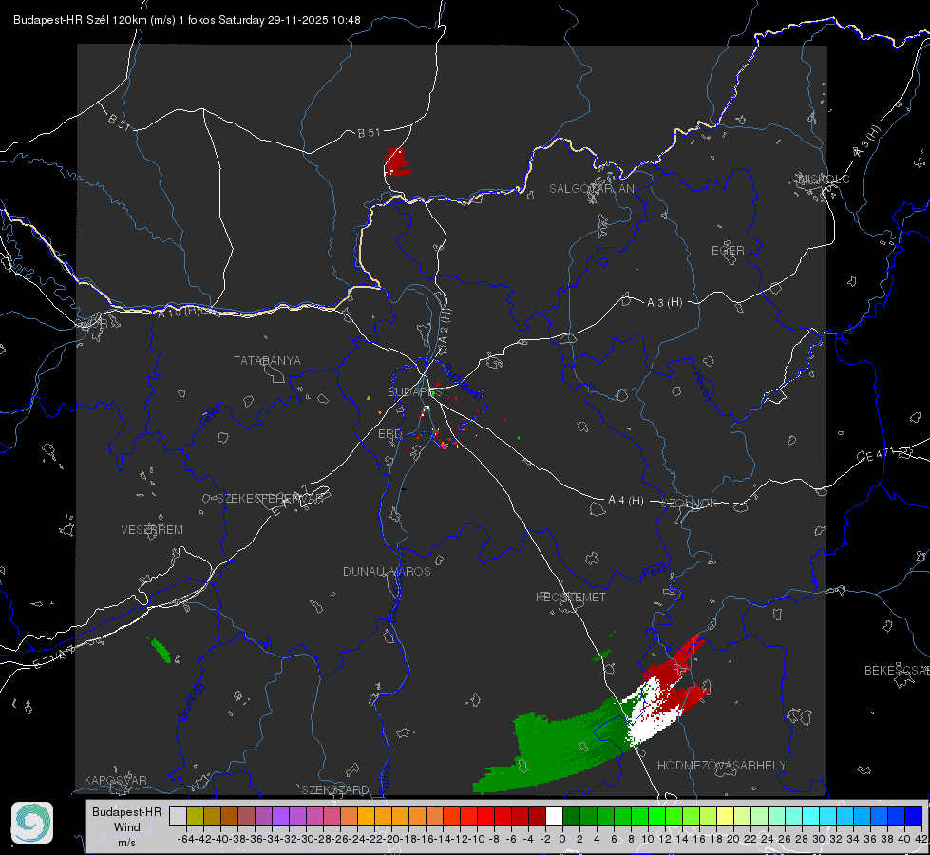Click the TATABÁNYA city label

[267, 361]
